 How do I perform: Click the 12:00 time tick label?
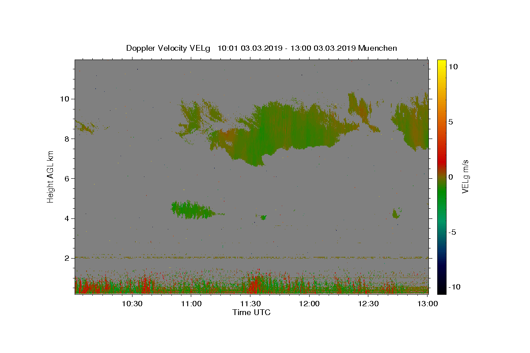click(309, 304)
